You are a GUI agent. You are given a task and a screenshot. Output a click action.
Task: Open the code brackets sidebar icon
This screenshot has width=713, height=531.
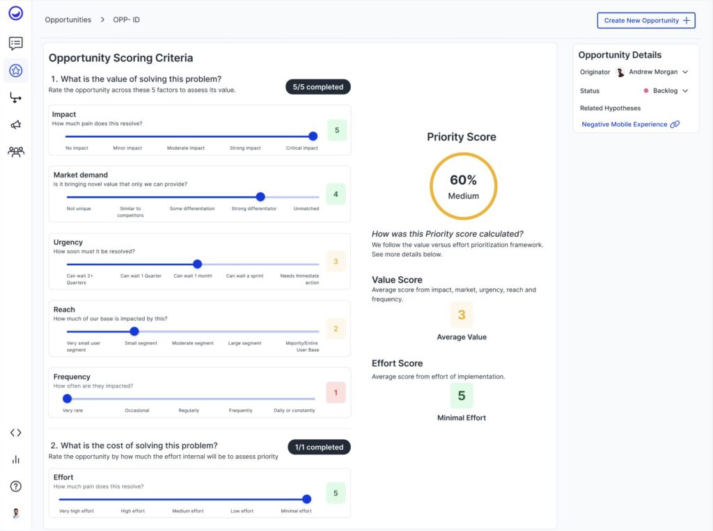[15, 432]
